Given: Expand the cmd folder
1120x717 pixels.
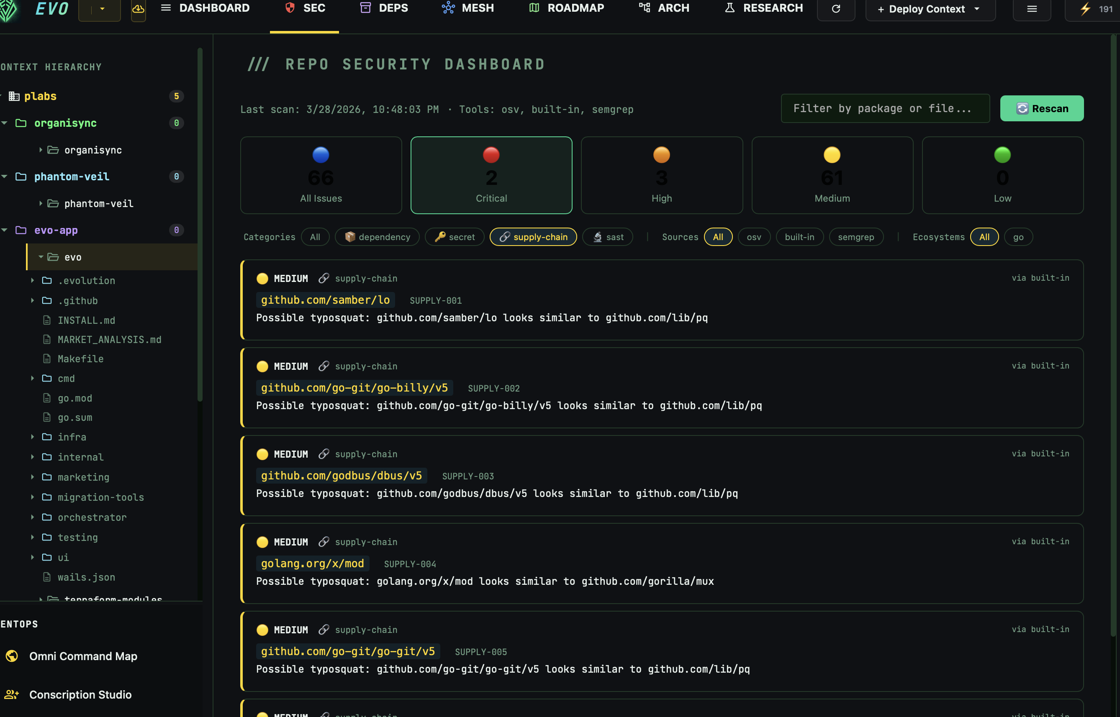Looking at the screenshot, I should pyautogui.click(x=32, y=378).
